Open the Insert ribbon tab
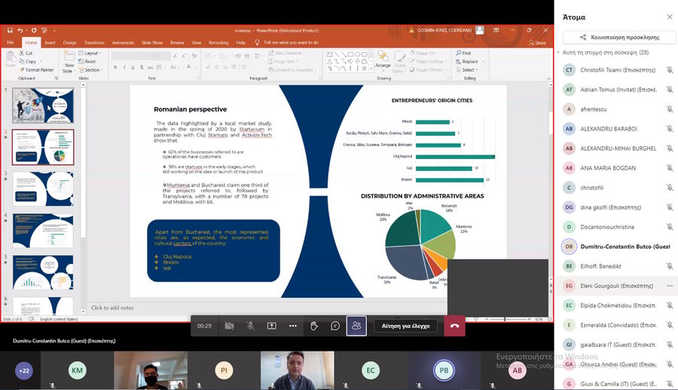 coord(50,43)
